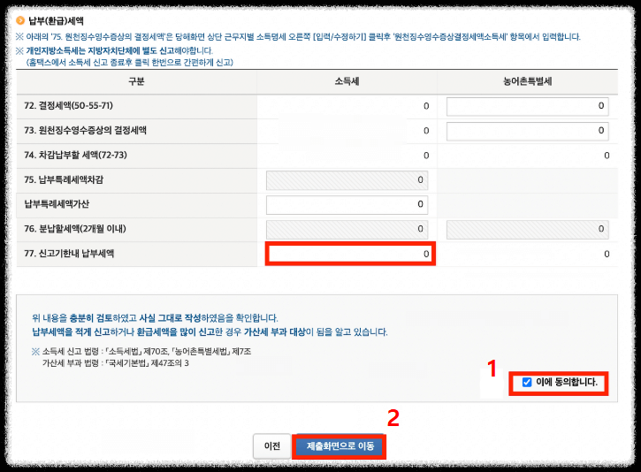Click the '농어촌특별세' column header
641x472 pixels.
pos(527,81)
